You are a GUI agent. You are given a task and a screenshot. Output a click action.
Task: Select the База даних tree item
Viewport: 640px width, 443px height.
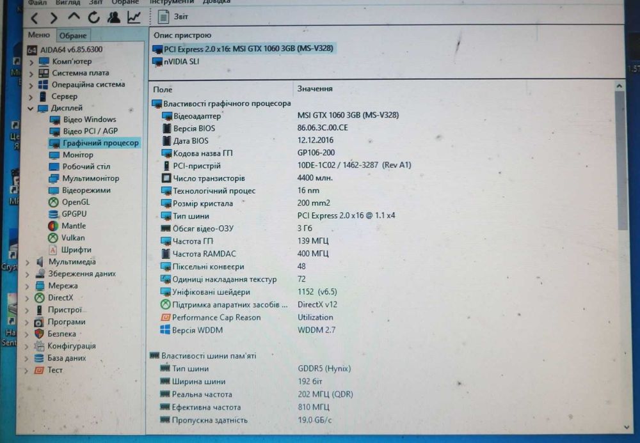pyautogui.click(x=60, y=359)
